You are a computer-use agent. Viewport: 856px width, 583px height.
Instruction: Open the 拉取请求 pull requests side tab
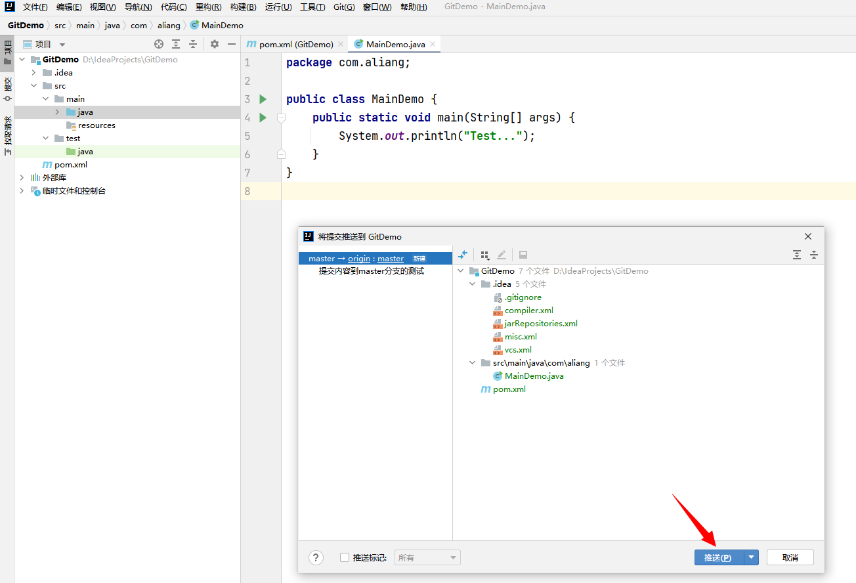click(7, 135)
